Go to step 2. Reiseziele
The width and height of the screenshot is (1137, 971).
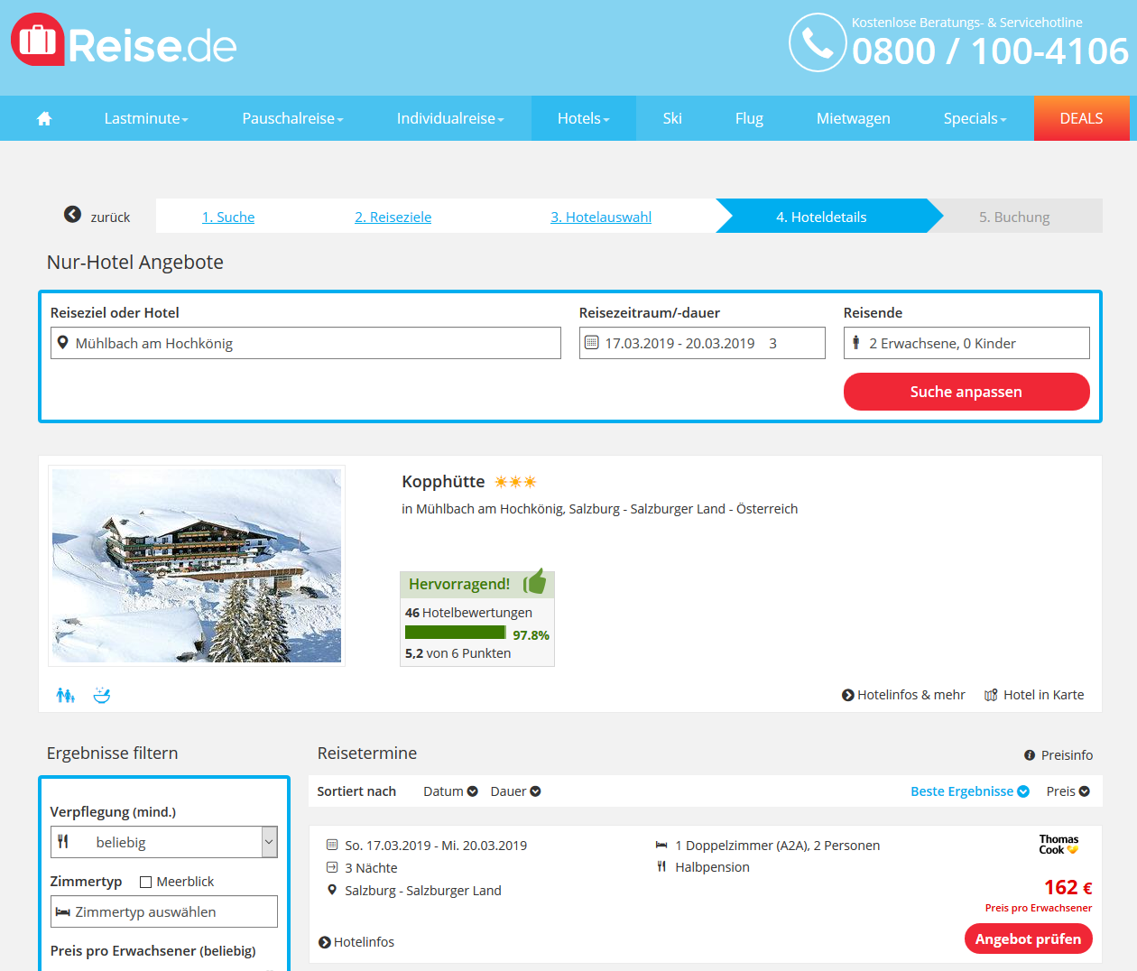[x=393, y=217]
